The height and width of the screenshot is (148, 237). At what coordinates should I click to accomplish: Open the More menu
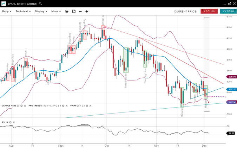click(56, 11)
